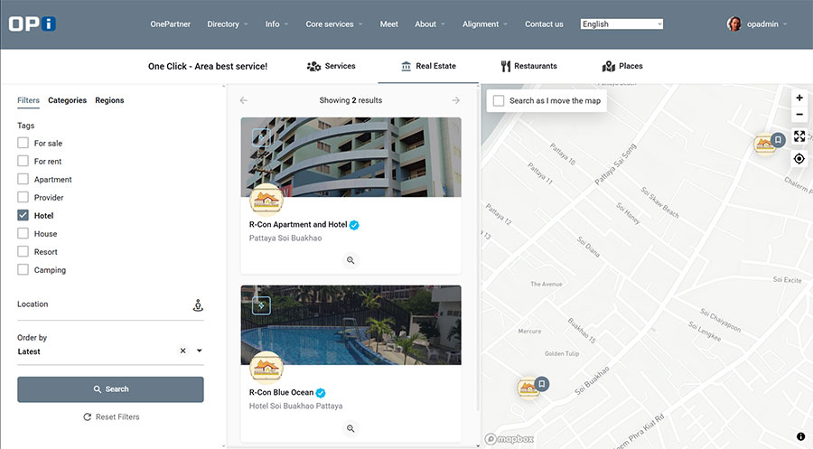The image size is (813, 449).
Task: Click Reset Filters link
Action: point(110,416)
